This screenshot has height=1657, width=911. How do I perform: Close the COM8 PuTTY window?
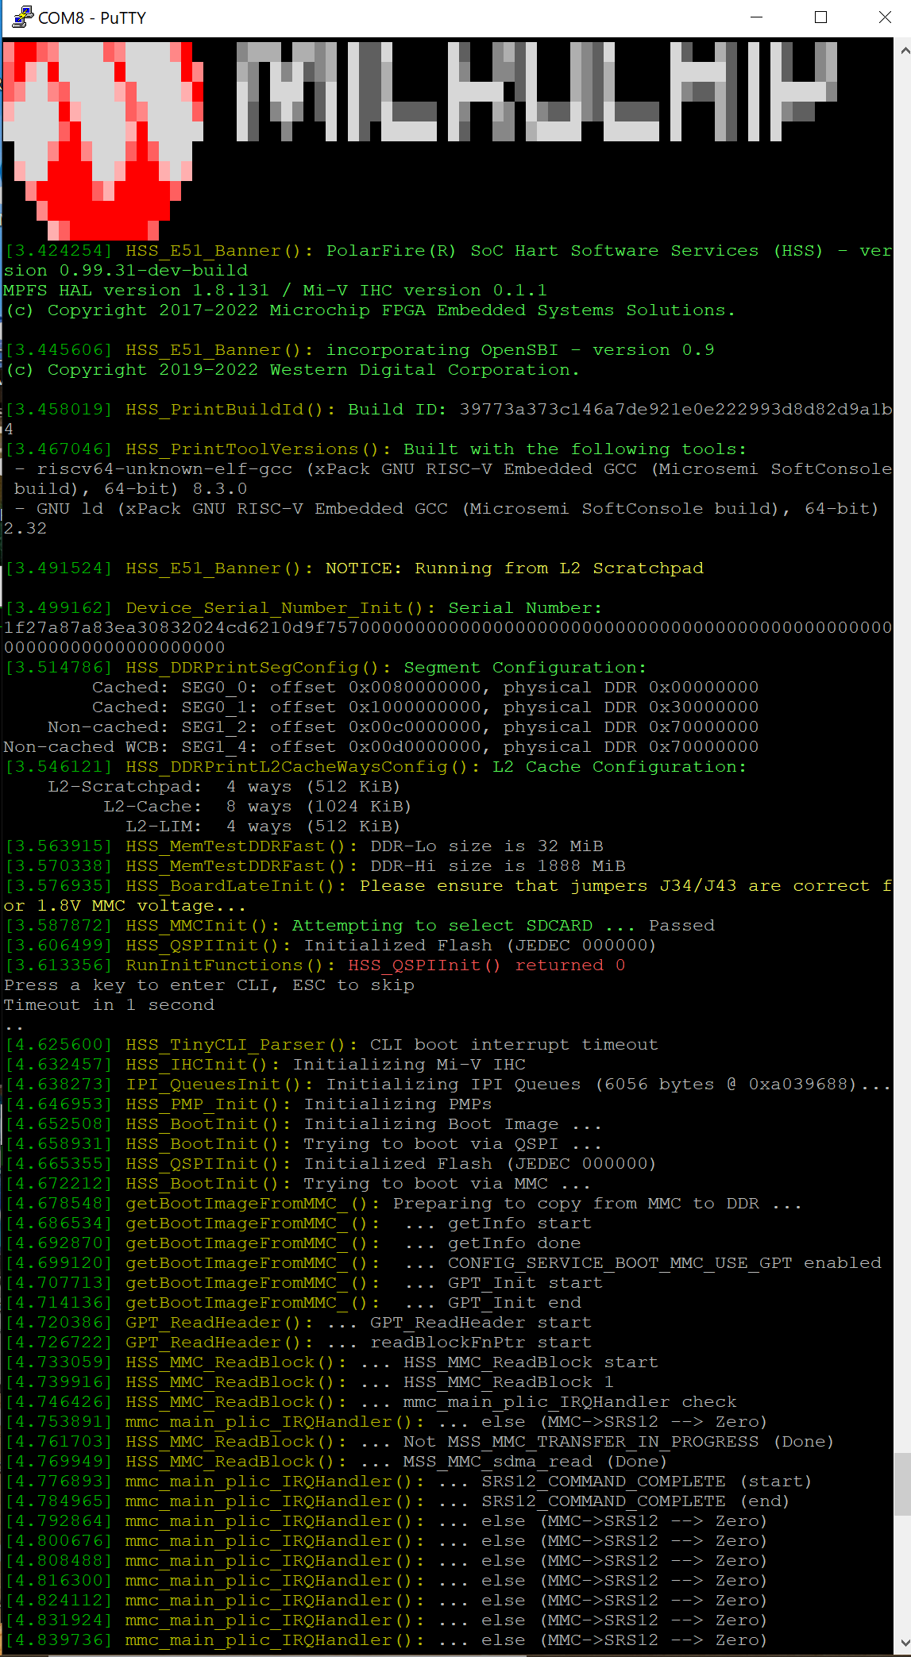coord(885,17)
